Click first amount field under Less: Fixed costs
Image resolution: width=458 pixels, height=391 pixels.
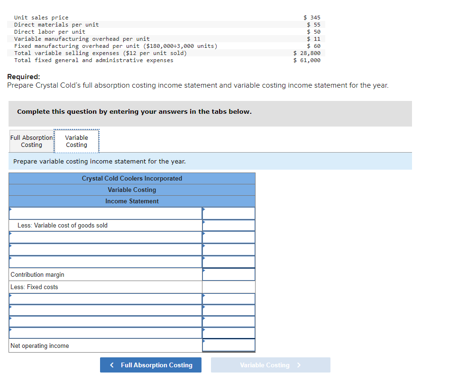229,299
